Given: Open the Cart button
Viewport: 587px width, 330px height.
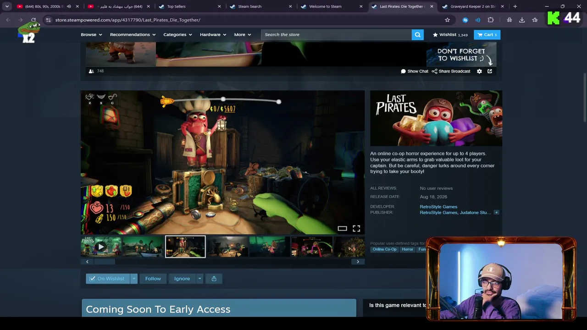Looking at the screenshot, I should point(487,34).
